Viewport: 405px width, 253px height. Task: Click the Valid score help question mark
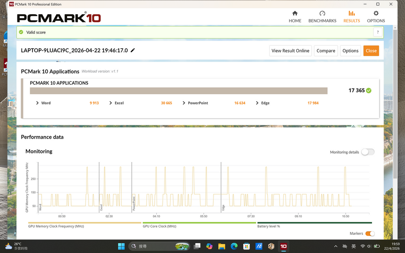pyautogui.click(x=378, y=32)
